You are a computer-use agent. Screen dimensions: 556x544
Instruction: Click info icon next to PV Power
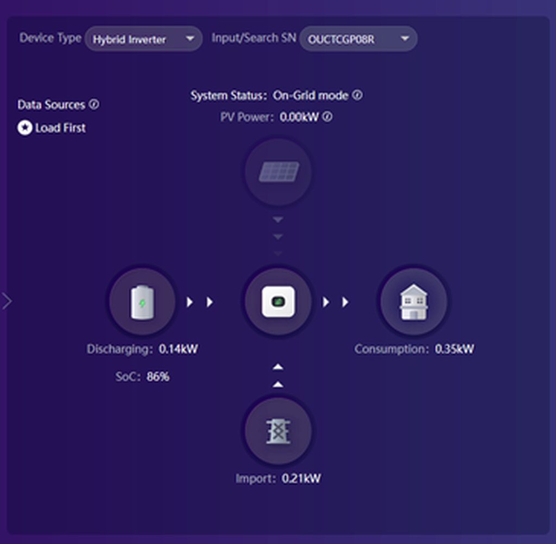pos(327,117)
